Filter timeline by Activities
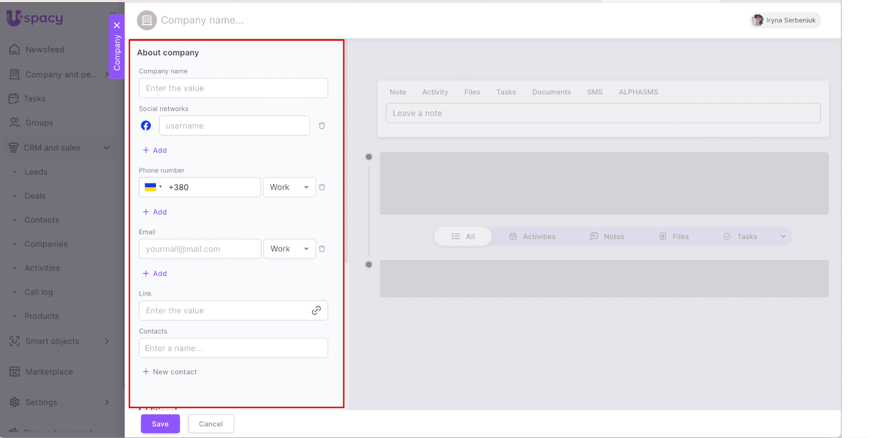Image resolution: width=869 pixels, height=438 pixels. click(532, 237)
